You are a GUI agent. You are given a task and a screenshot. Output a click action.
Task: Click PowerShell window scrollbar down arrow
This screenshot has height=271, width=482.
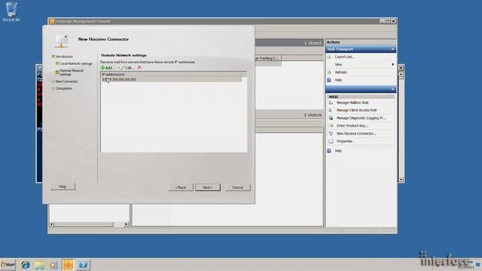(401, 179)
